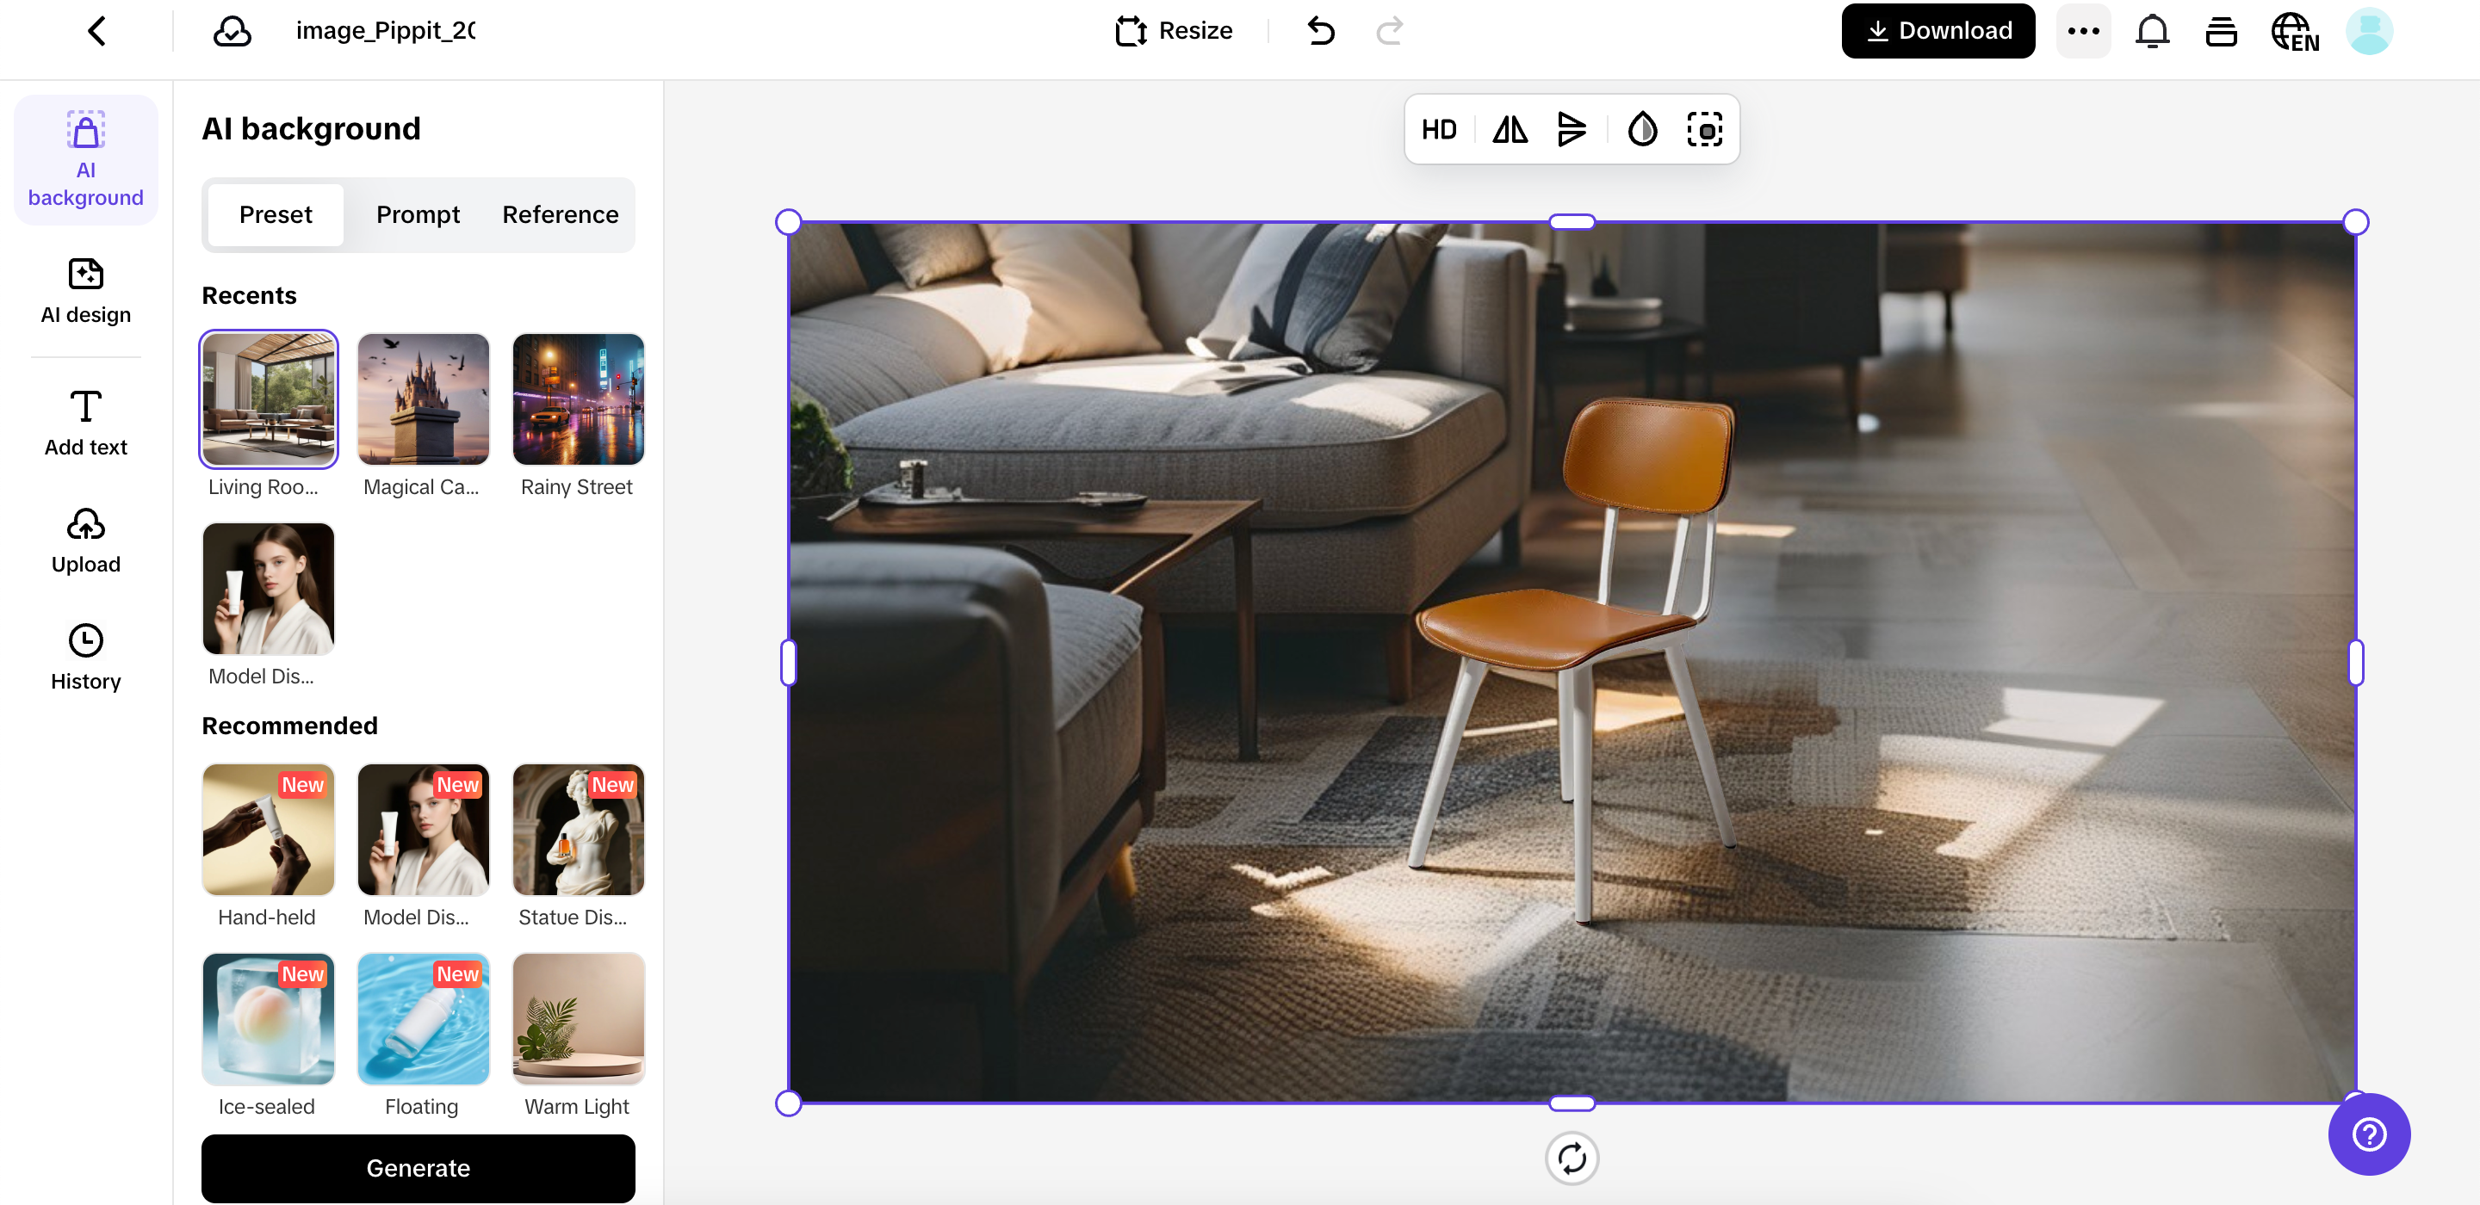This screenshot has height=1205, width=2480.
Task: Switch to the Reference tab
Action: tap(561, 214)
